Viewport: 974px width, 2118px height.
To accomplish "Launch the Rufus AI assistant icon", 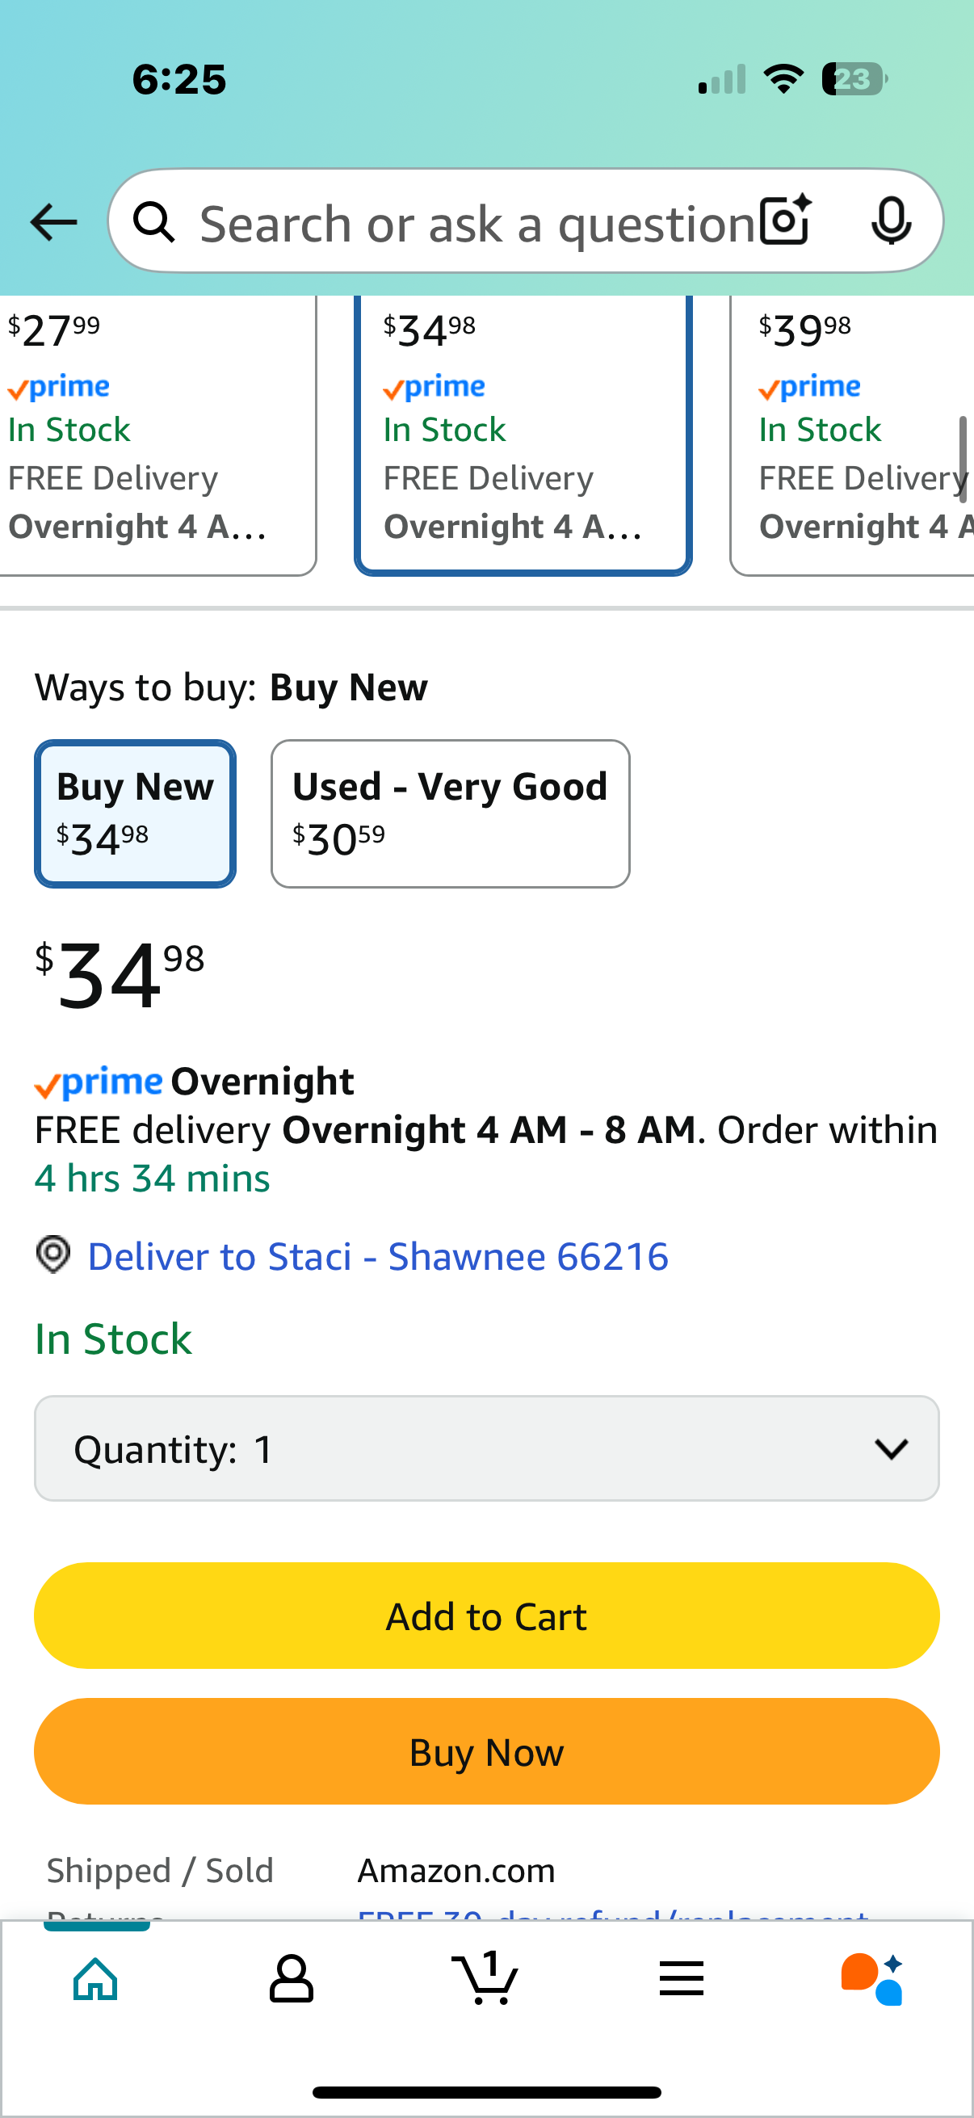I will click(873, 1978).
